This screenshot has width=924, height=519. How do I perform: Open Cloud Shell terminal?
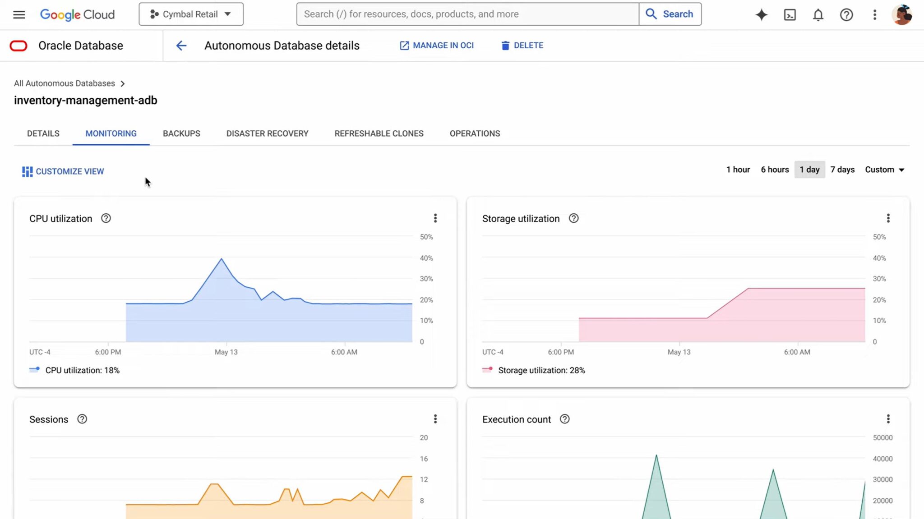pos(790,14)
